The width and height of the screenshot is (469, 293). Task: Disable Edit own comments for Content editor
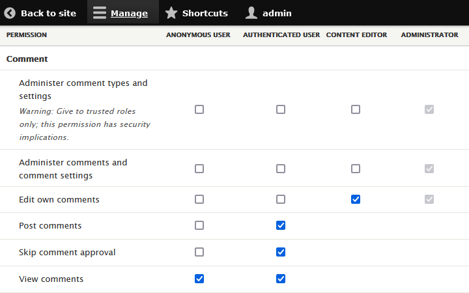356,199
